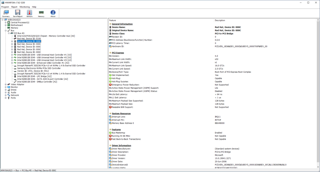Viewport: 320px width, 172px height.
Task: Click the Motherboard icon in tree
Action: point(9,25)
